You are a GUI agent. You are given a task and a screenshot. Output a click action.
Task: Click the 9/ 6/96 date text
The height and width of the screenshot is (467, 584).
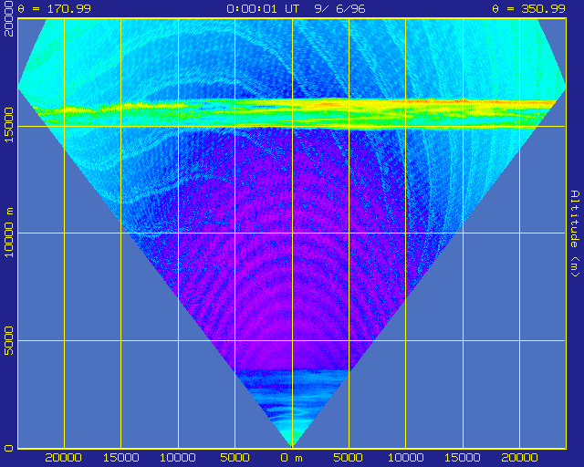coord(339,8)
